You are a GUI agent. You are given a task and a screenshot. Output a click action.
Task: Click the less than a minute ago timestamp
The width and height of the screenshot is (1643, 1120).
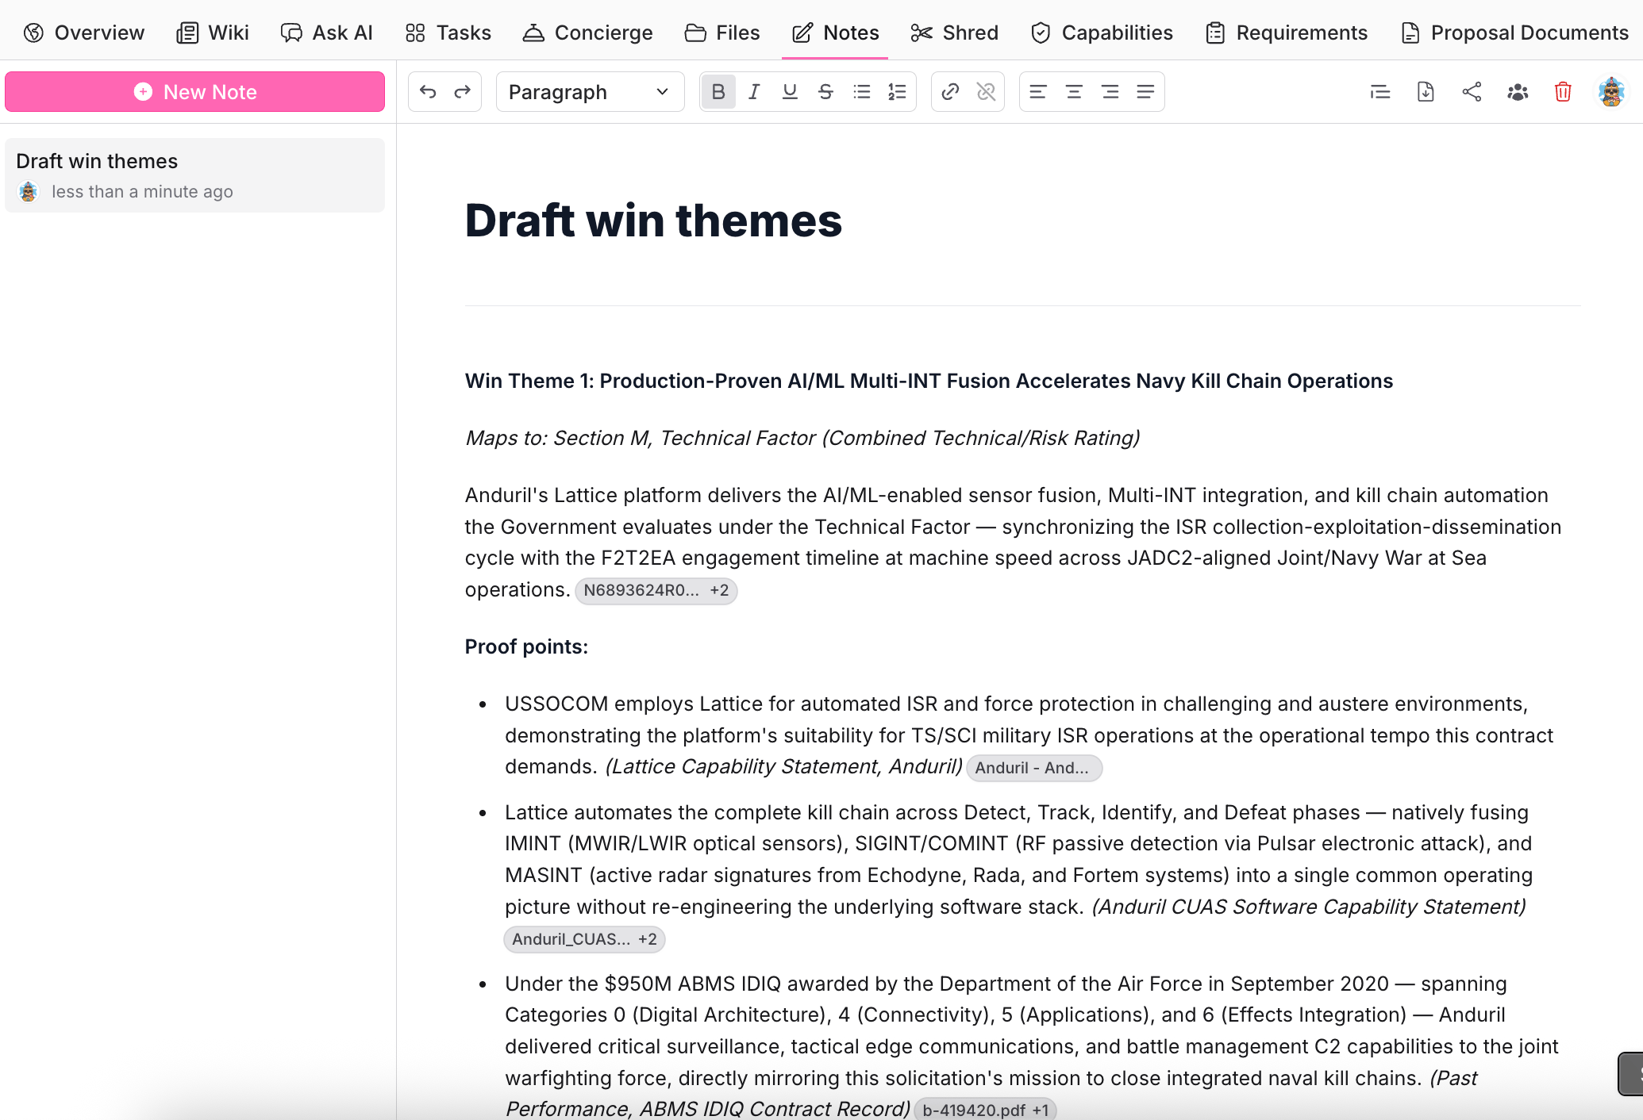pyautogui.click(x=142, y=191)
